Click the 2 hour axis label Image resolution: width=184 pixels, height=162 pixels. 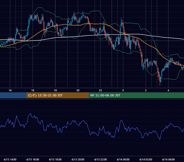click(x=146, y=90)
